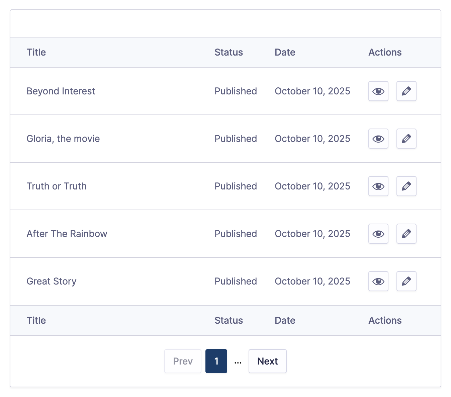This screenshot has height=397, width=451.
Task: View After The Rainbow using eye icon
Action: (x=378, y=234)
